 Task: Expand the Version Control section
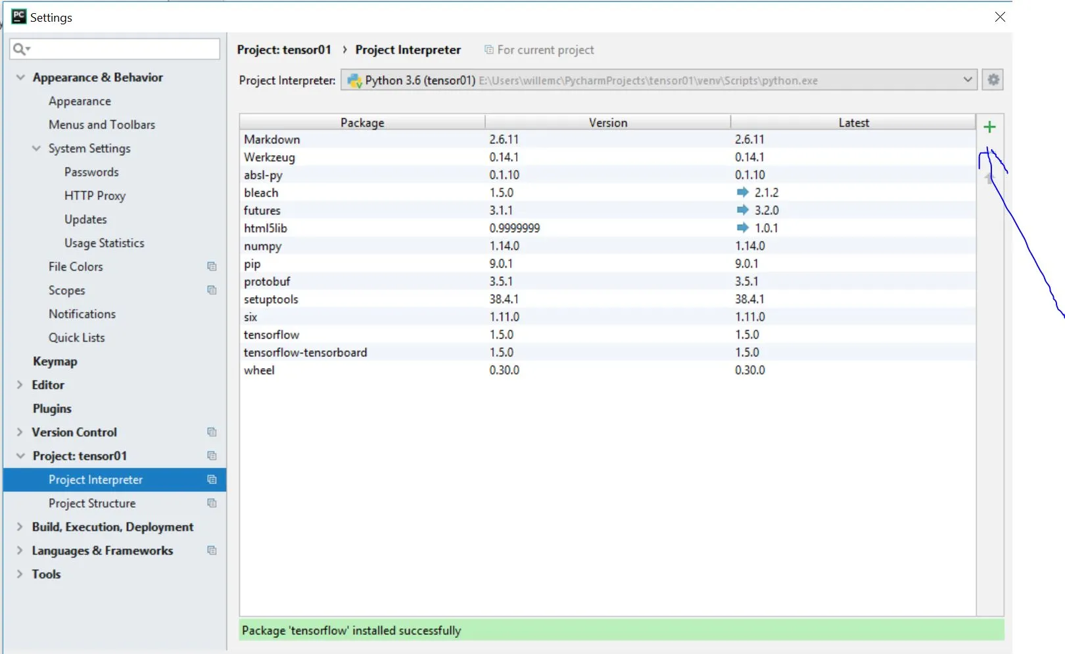[x=20, y=432]
